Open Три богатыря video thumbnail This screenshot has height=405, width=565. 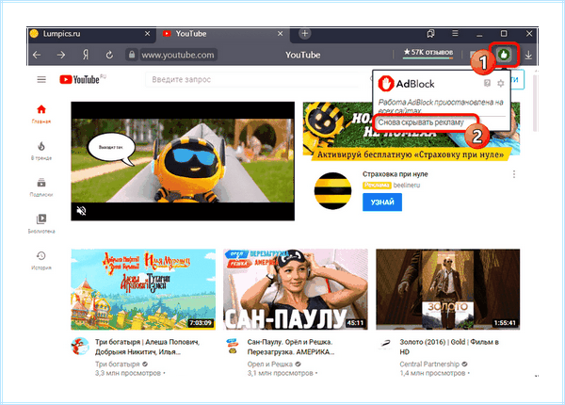pos(143,289)
